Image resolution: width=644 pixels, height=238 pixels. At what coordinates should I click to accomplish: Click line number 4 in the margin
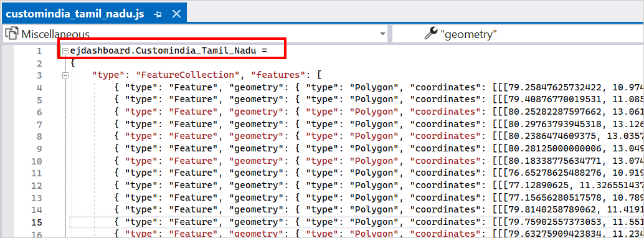pyautogui.click(x=39, y=88)
